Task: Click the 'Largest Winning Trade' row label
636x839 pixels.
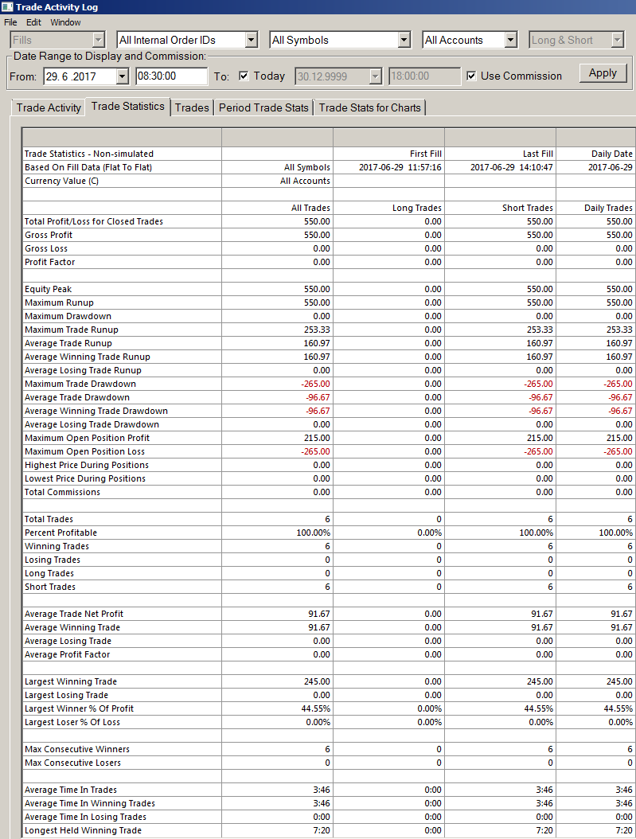Action: (x=71, y=681)
